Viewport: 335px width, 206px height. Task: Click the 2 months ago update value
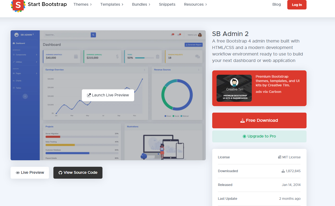290,199
